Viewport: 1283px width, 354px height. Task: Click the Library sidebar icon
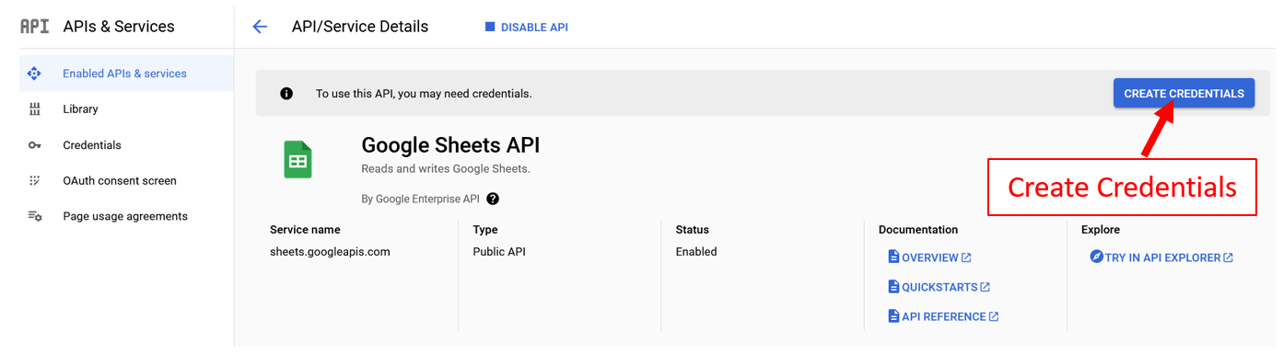(35, 109)
